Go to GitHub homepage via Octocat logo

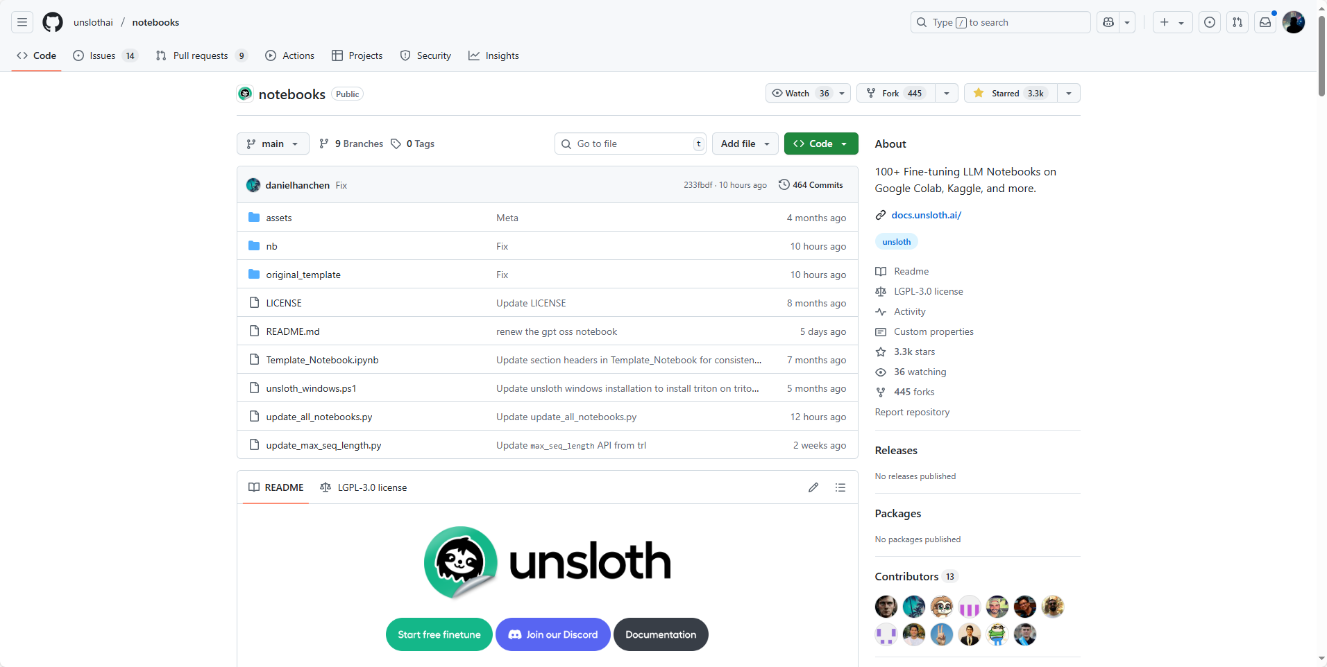coord(53,22)
